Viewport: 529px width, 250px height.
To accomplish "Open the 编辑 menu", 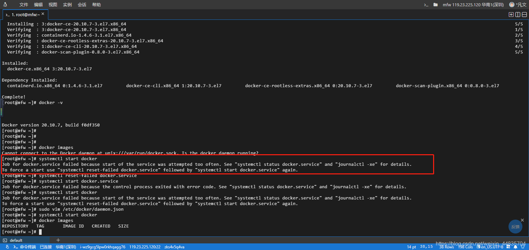I will 38,5.
